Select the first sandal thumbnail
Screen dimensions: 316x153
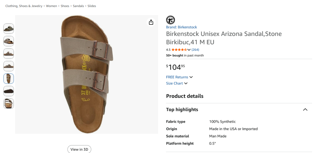tap(9, 29)
